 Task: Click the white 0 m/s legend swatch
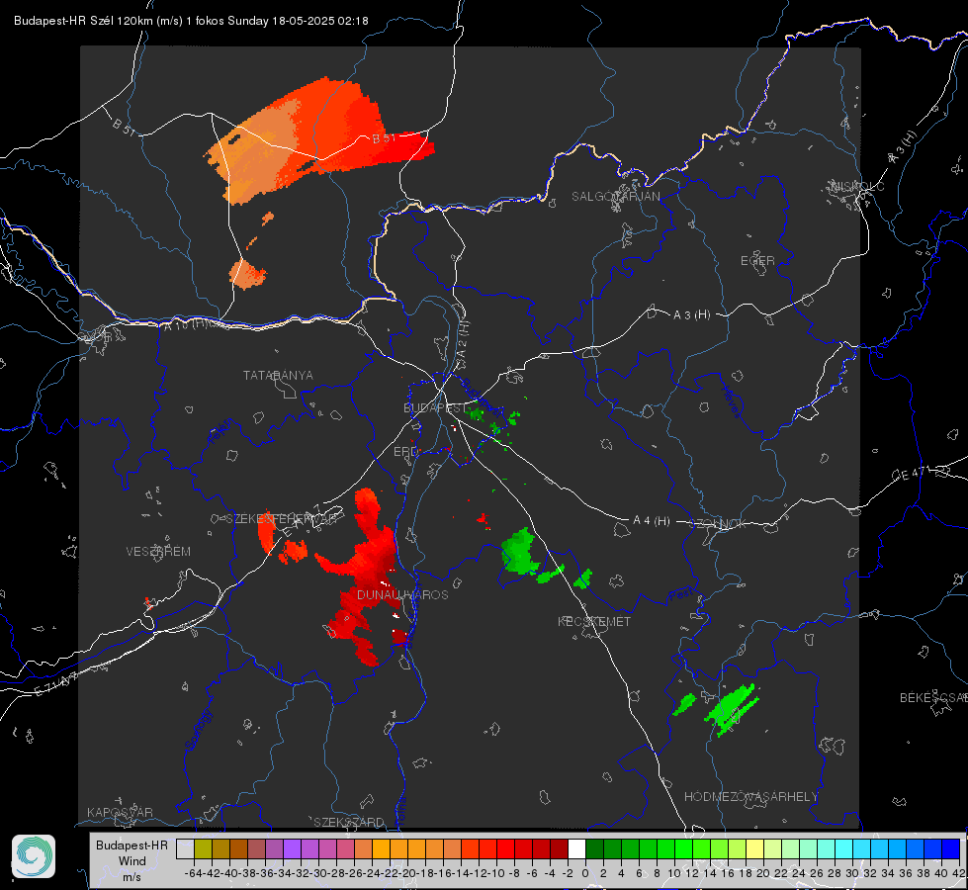pos(576,849)
